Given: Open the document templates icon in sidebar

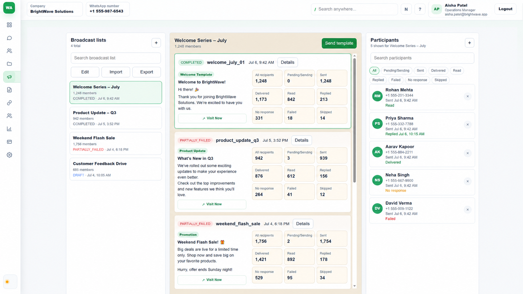Looking at the screenshot, I should (9, 90).
